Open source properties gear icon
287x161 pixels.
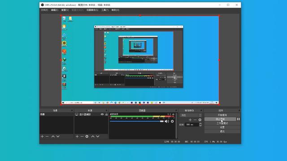(87, 136)
